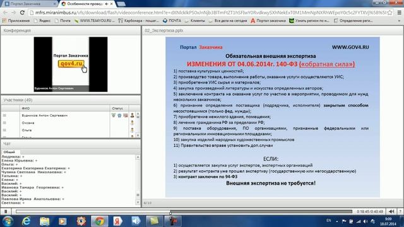Click chat message from Иванова Тамара Георгиевна
The height and width of the screenshot is (227, 404).
click(x=33, y=187)
